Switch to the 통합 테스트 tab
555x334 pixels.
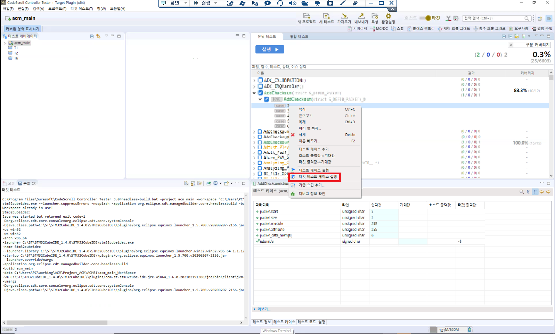(299, 36)
